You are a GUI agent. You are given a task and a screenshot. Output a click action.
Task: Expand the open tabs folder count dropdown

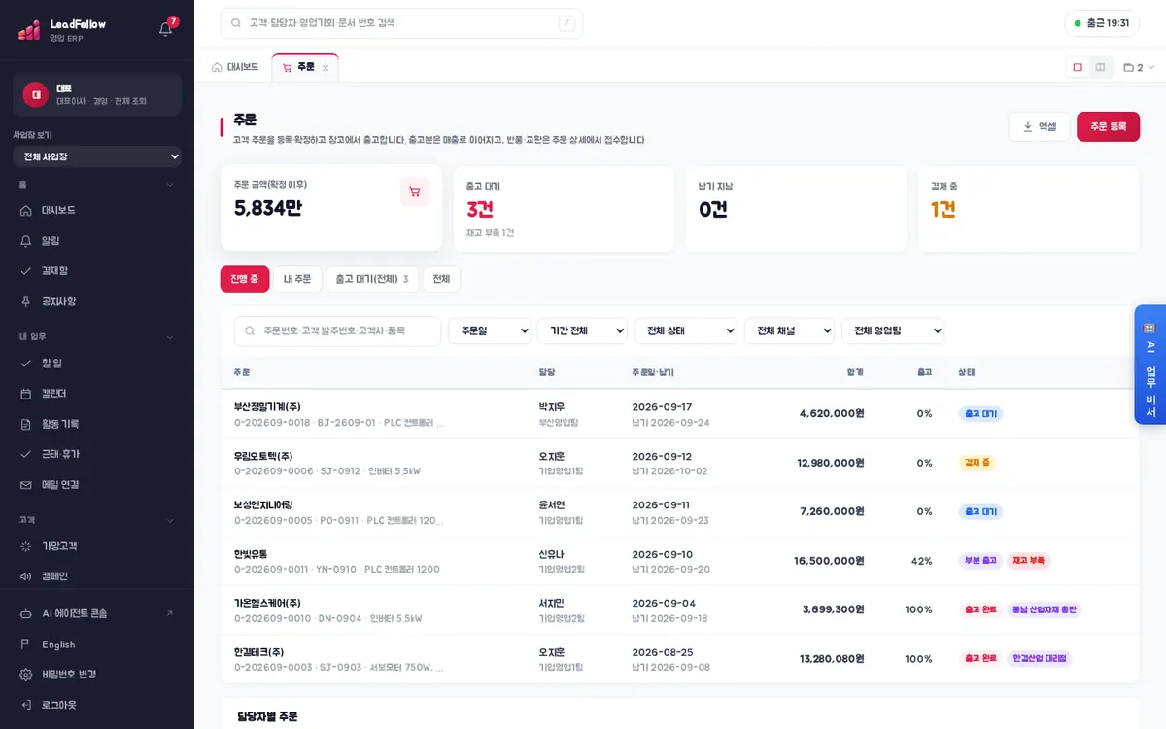(1139, 68)
